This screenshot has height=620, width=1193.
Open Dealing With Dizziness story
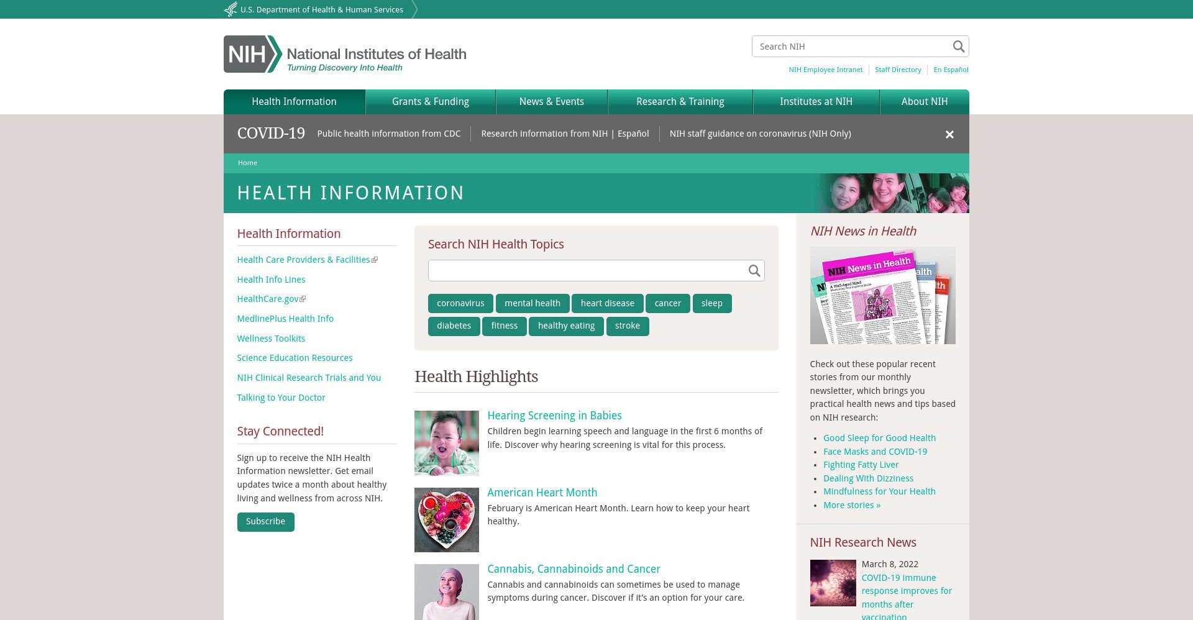[868, 478]
